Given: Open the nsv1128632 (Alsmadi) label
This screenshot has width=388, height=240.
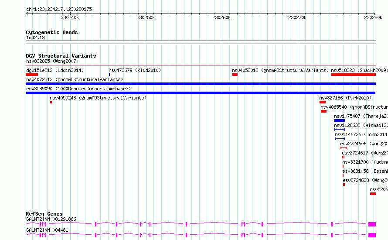Looking at the screenshot, I should click(361, 125).
